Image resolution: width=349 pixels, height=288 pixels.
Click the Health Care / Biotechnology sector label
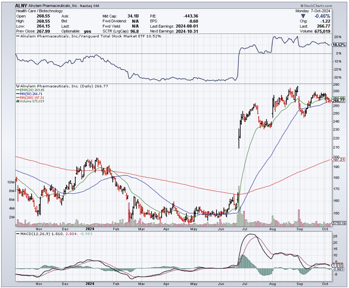(39, 11)
